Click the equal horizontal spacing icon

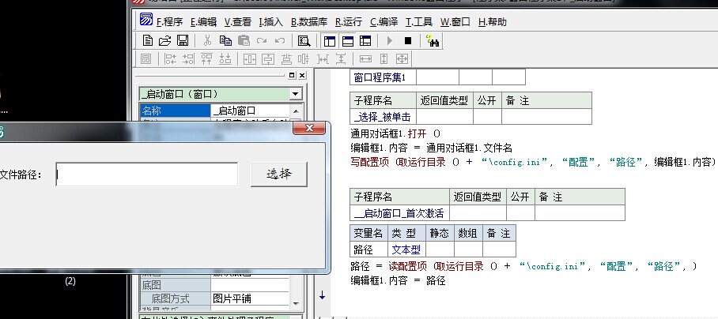coord(323,58)
